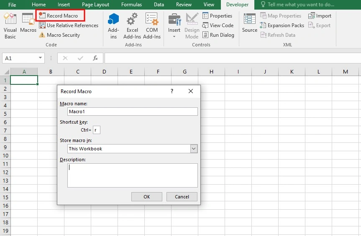Click the XML Export button
This screenshot has width=361, height=236.
(x=319, y=25)
